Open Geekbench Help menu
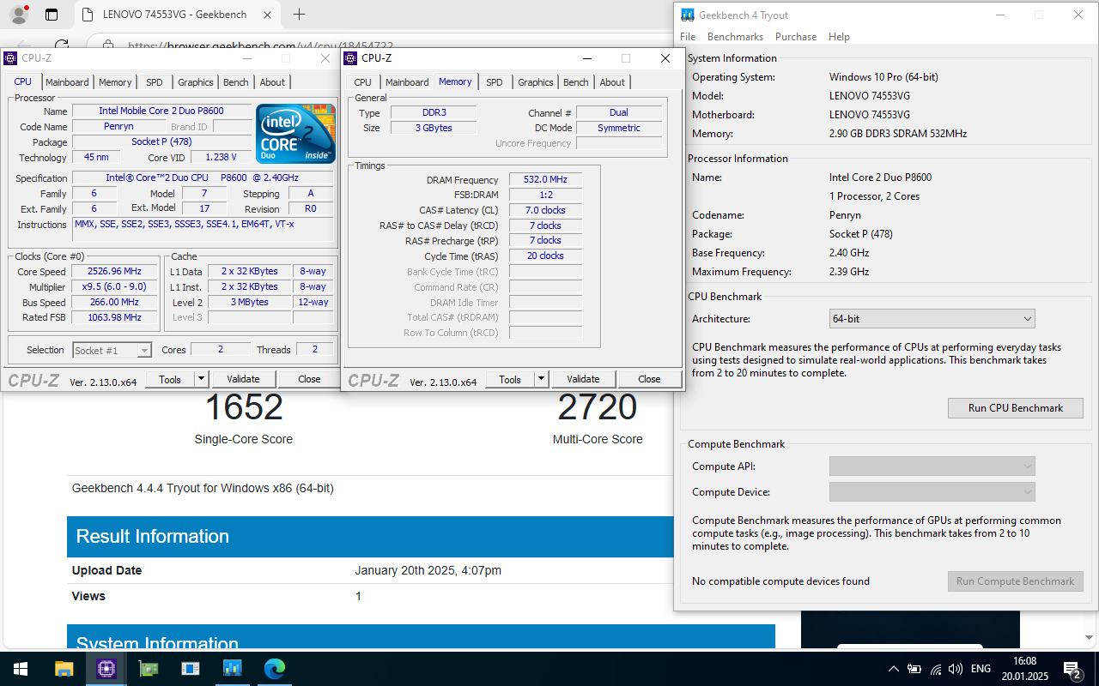 click(x=839, y=37)
